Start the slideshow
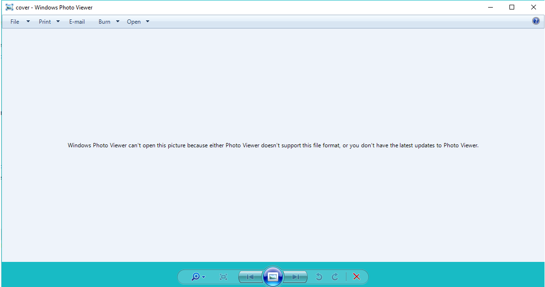Image resolution: width=545 pixels, height=287 pixels. coord(273,277)
